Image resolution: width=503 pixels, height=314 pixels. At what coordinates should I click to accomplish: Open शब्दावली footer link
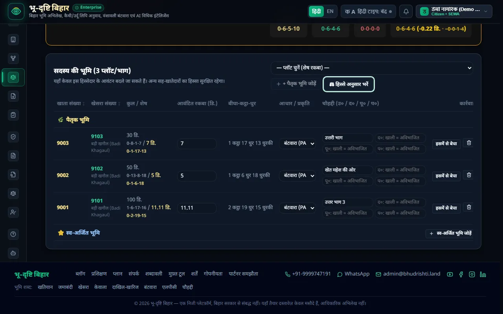tap(154, 274)
